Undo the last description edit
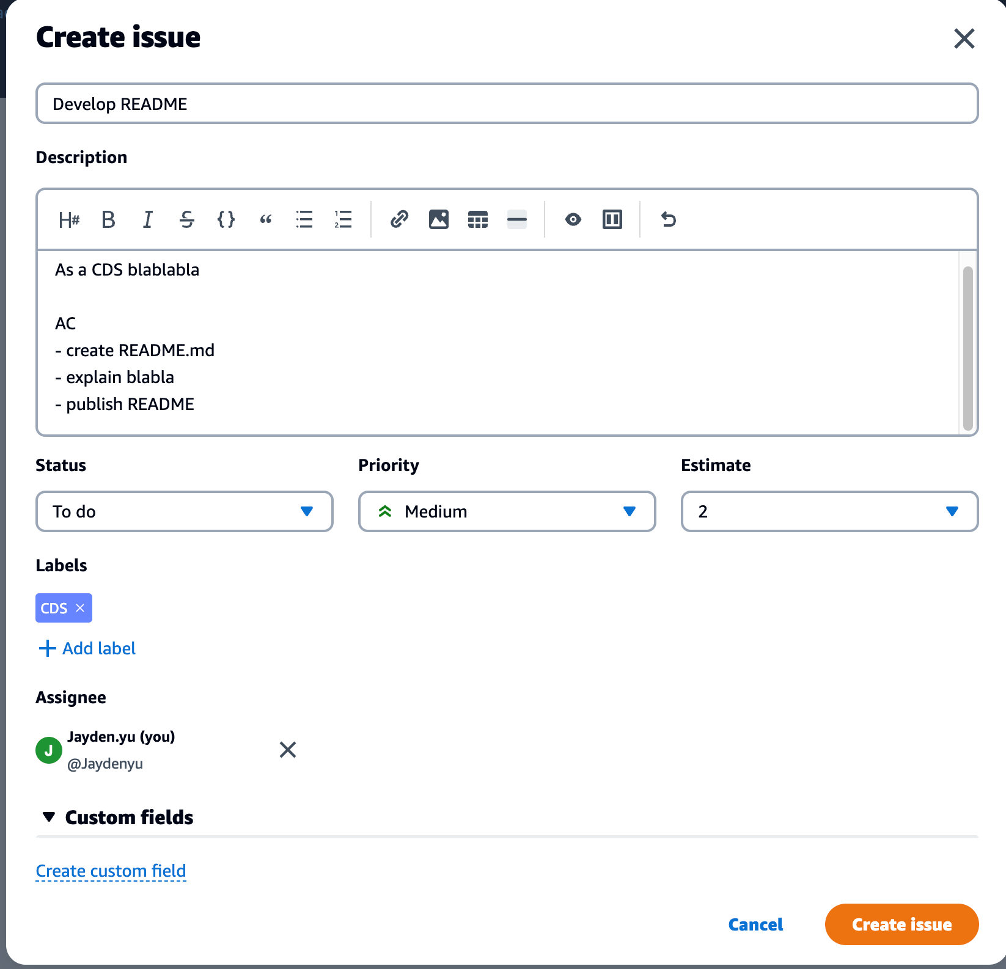Screen dimensions: 1006x969 (669, 219)
